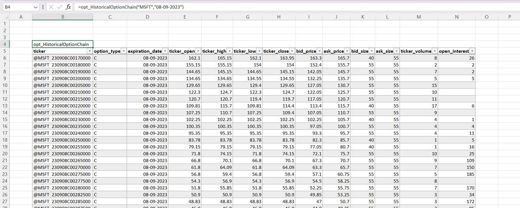Select cell containing opt_HistoricalOptionChain
The image size is (520, 208).
pyautogui.click(x=62, y=44)
